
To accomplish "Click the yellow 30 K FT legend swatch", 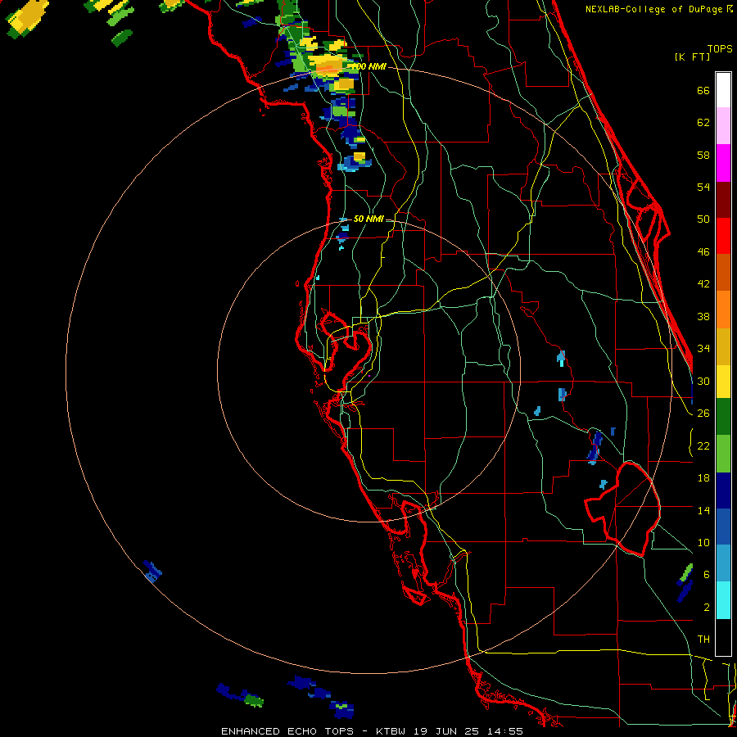I will (x=723, y=381).
